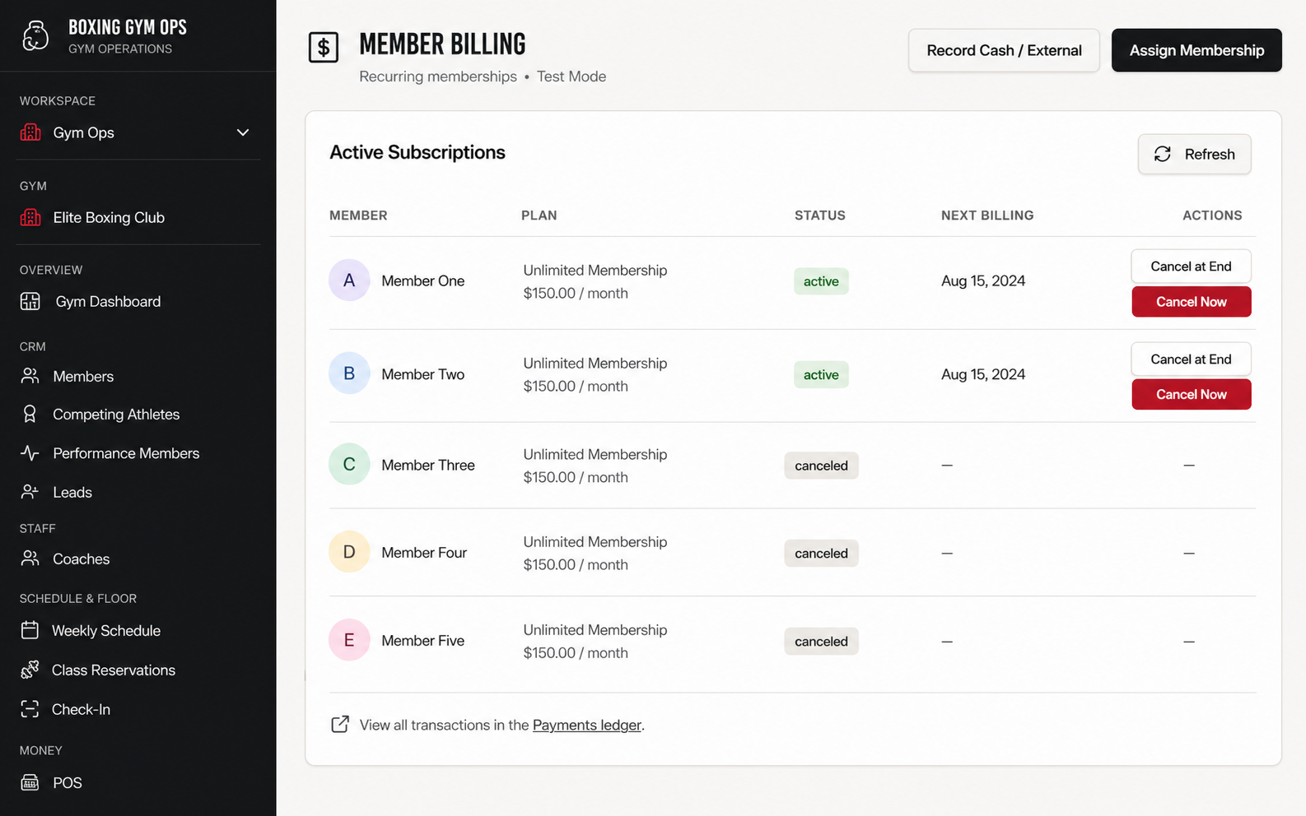Open the Gym Dashboard page
Screen dimensions: 1306x816
click(108, 301)
